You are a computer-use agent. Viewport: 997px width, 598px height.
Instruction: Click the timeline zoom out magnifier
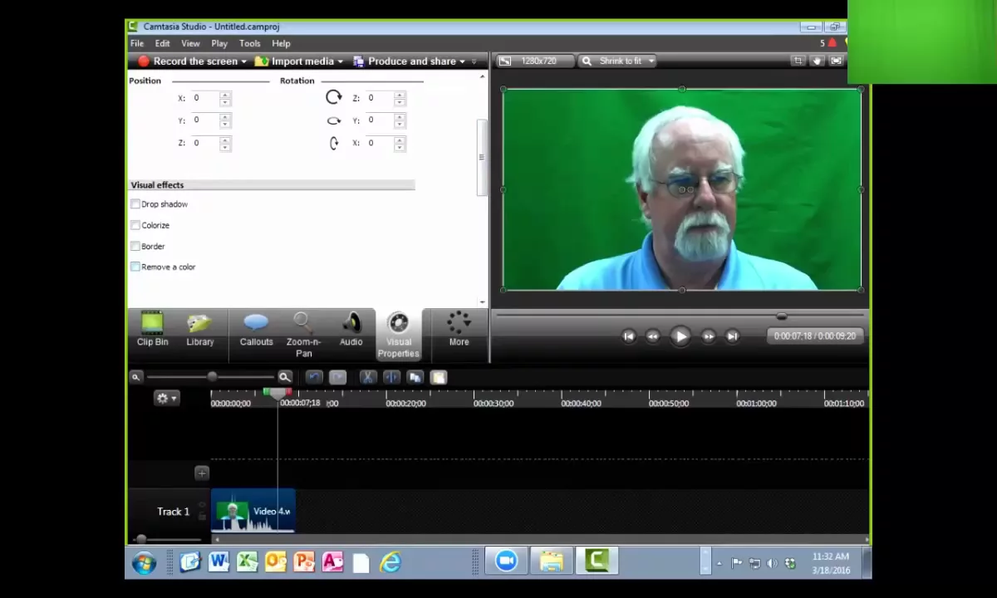point(135,377)
